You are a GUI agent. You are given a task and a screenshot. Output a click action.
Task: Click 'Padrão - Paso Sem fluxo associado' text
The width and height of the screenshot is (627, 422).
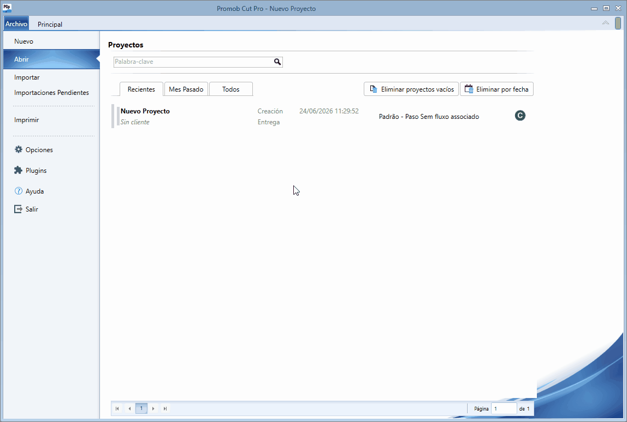pyautogui.click(x=429, y=117)
